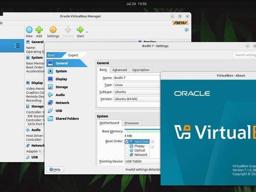Click the lower boot order arrow button
The image size is (256, 192).
pos(152,147)
